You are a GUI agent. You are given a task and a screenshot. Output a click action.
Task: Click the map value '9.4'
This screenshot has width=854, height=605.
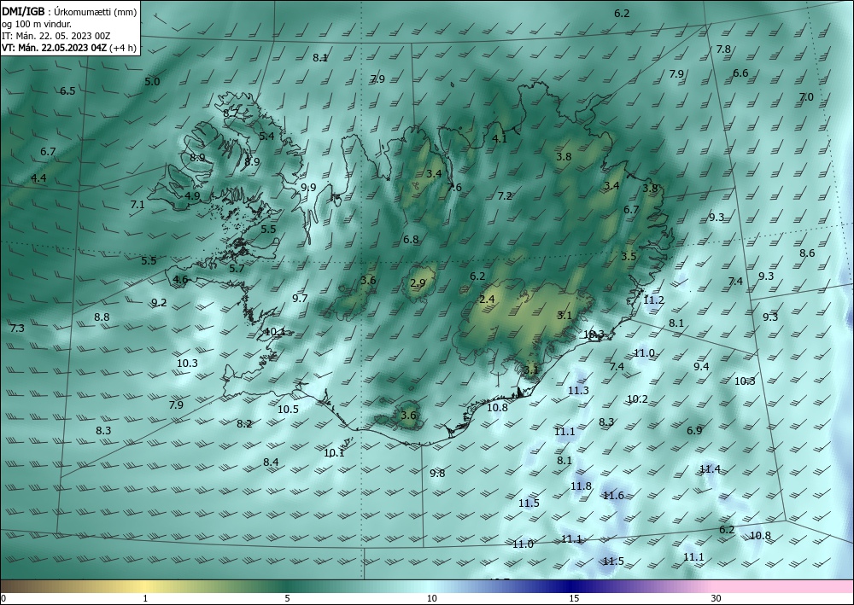[701, 367]
